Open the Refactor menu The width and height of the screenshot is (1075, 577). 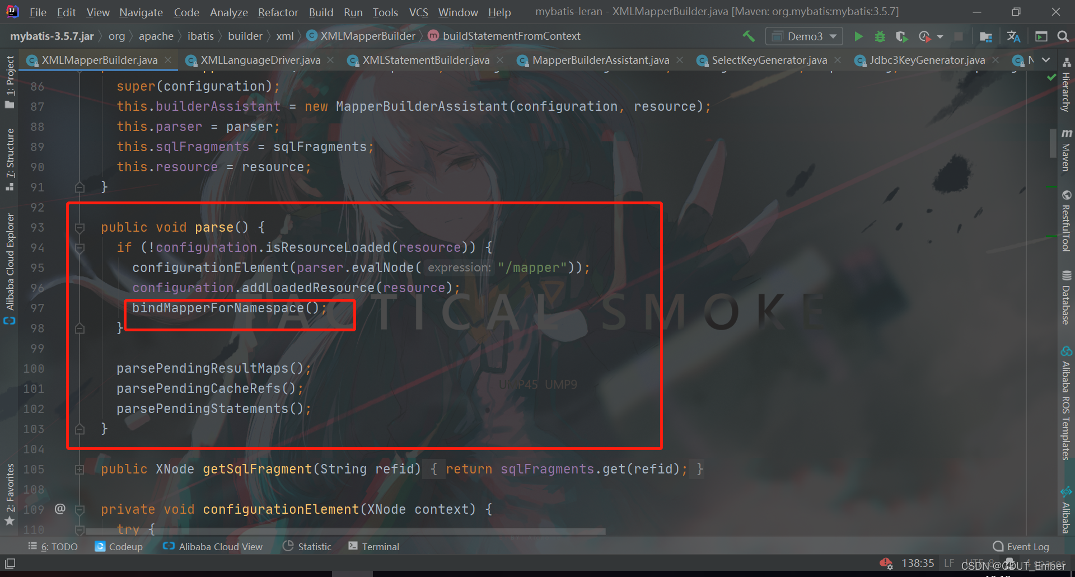coord(278,12)
